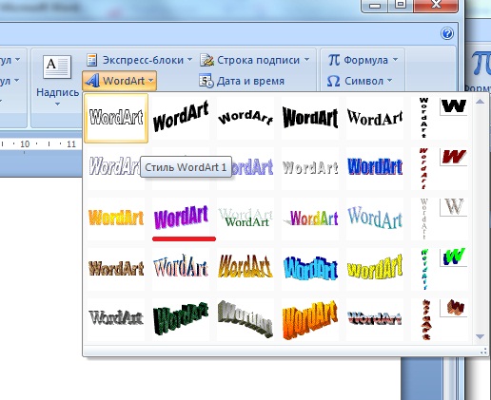This screenshot has width=491, height=400.
Task: Click the Text Box (Надпись) icon
Action: [x=57, y=67]
